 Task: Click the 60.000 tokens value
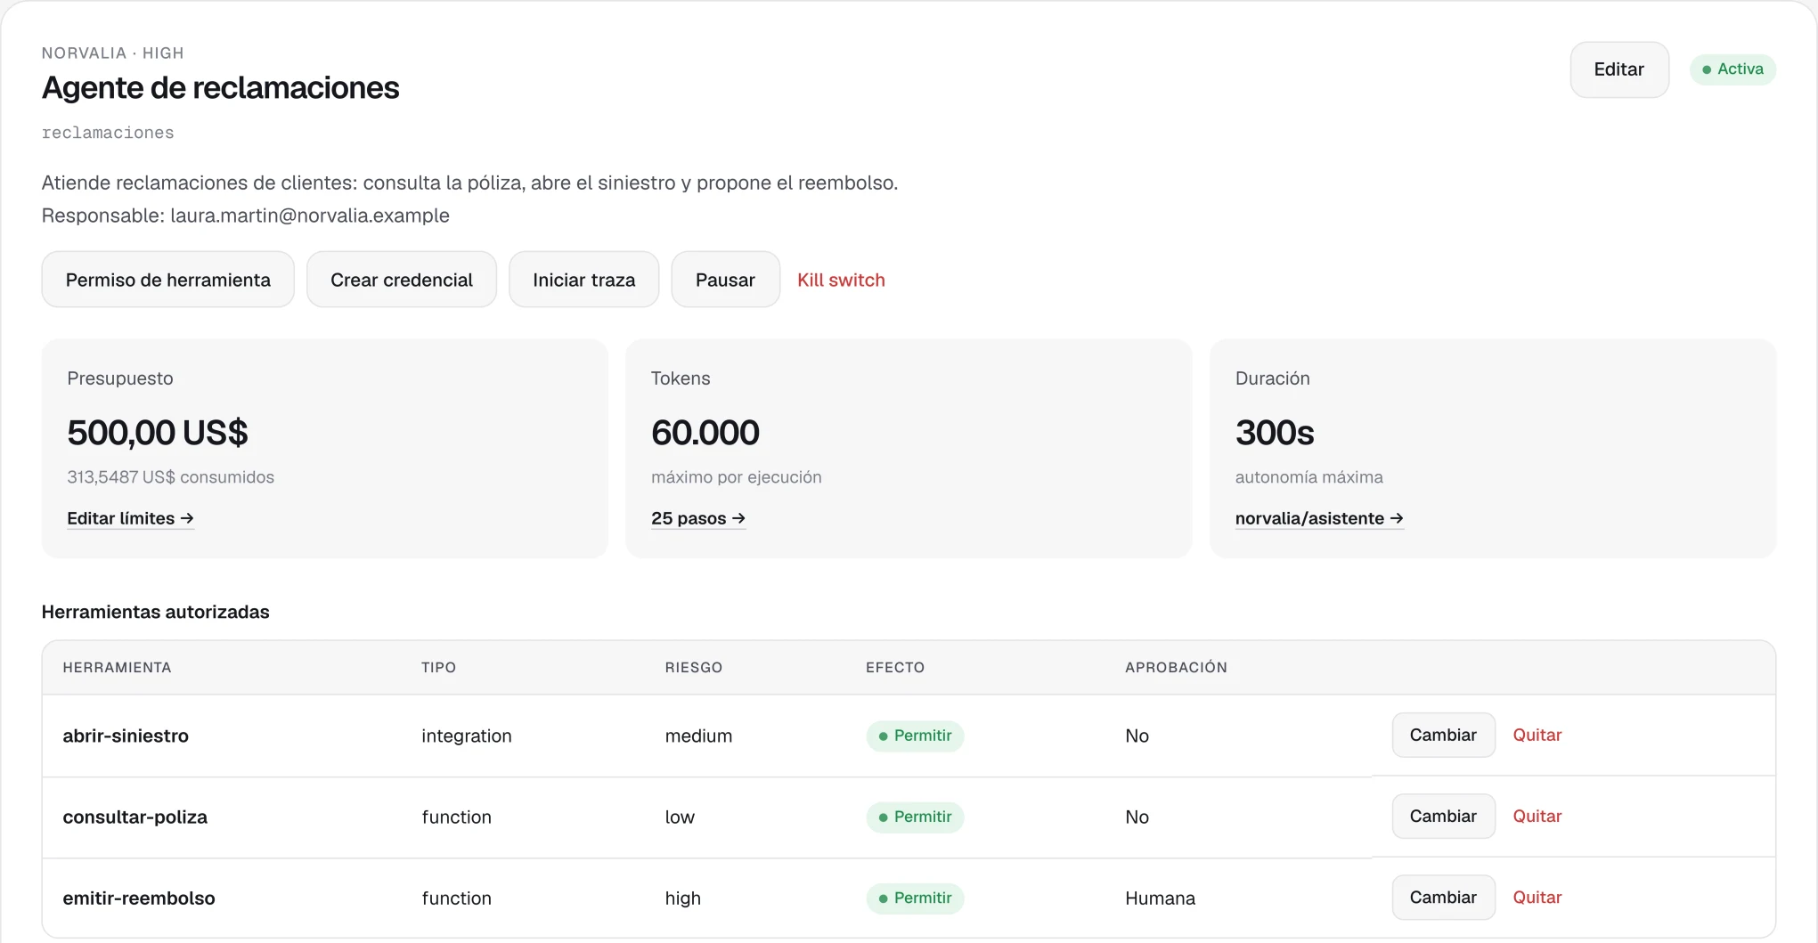pos(705,433)
